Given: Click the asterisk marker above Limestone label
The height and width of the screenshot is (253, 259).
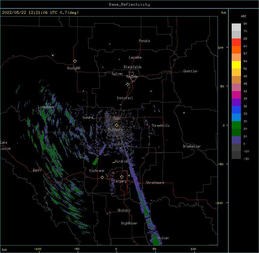Looking at the screenshot, I should (46, 104).
